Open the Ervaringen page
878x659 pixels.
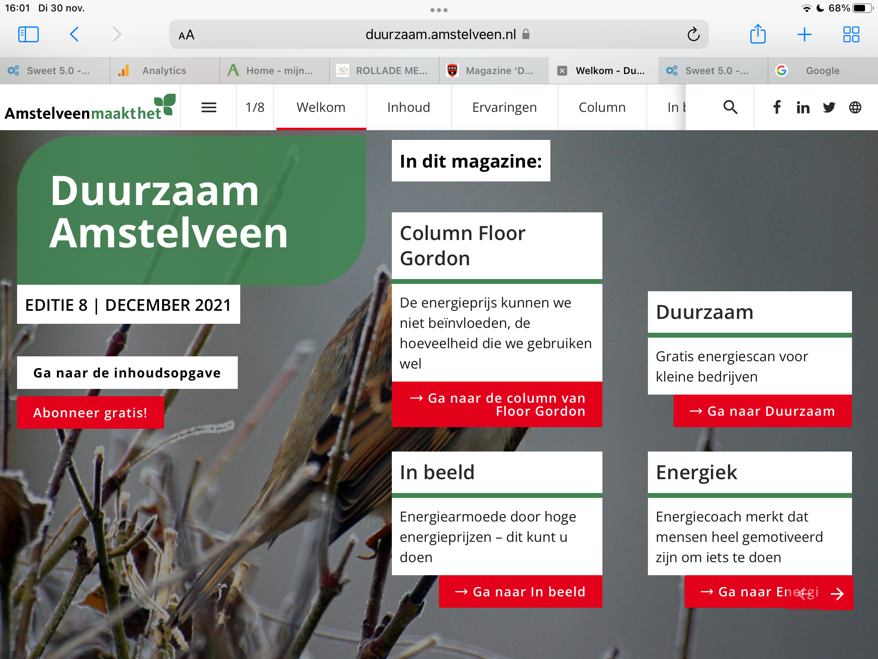point(504,107)
